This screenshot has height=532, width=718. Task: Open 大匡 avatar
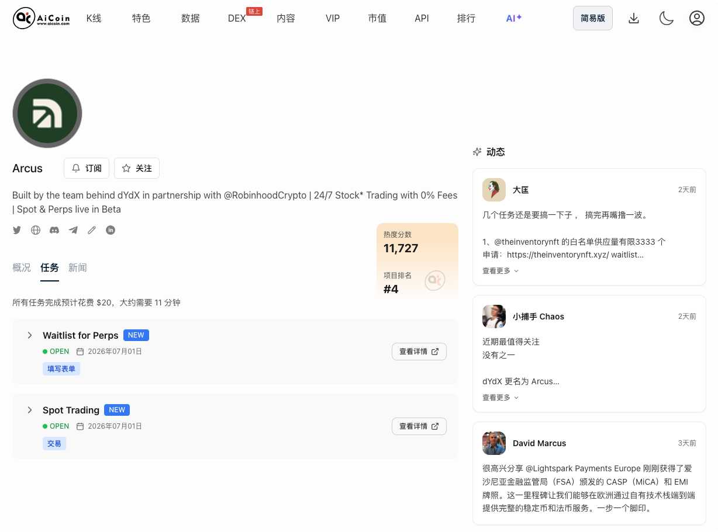[x=494, y=190]
